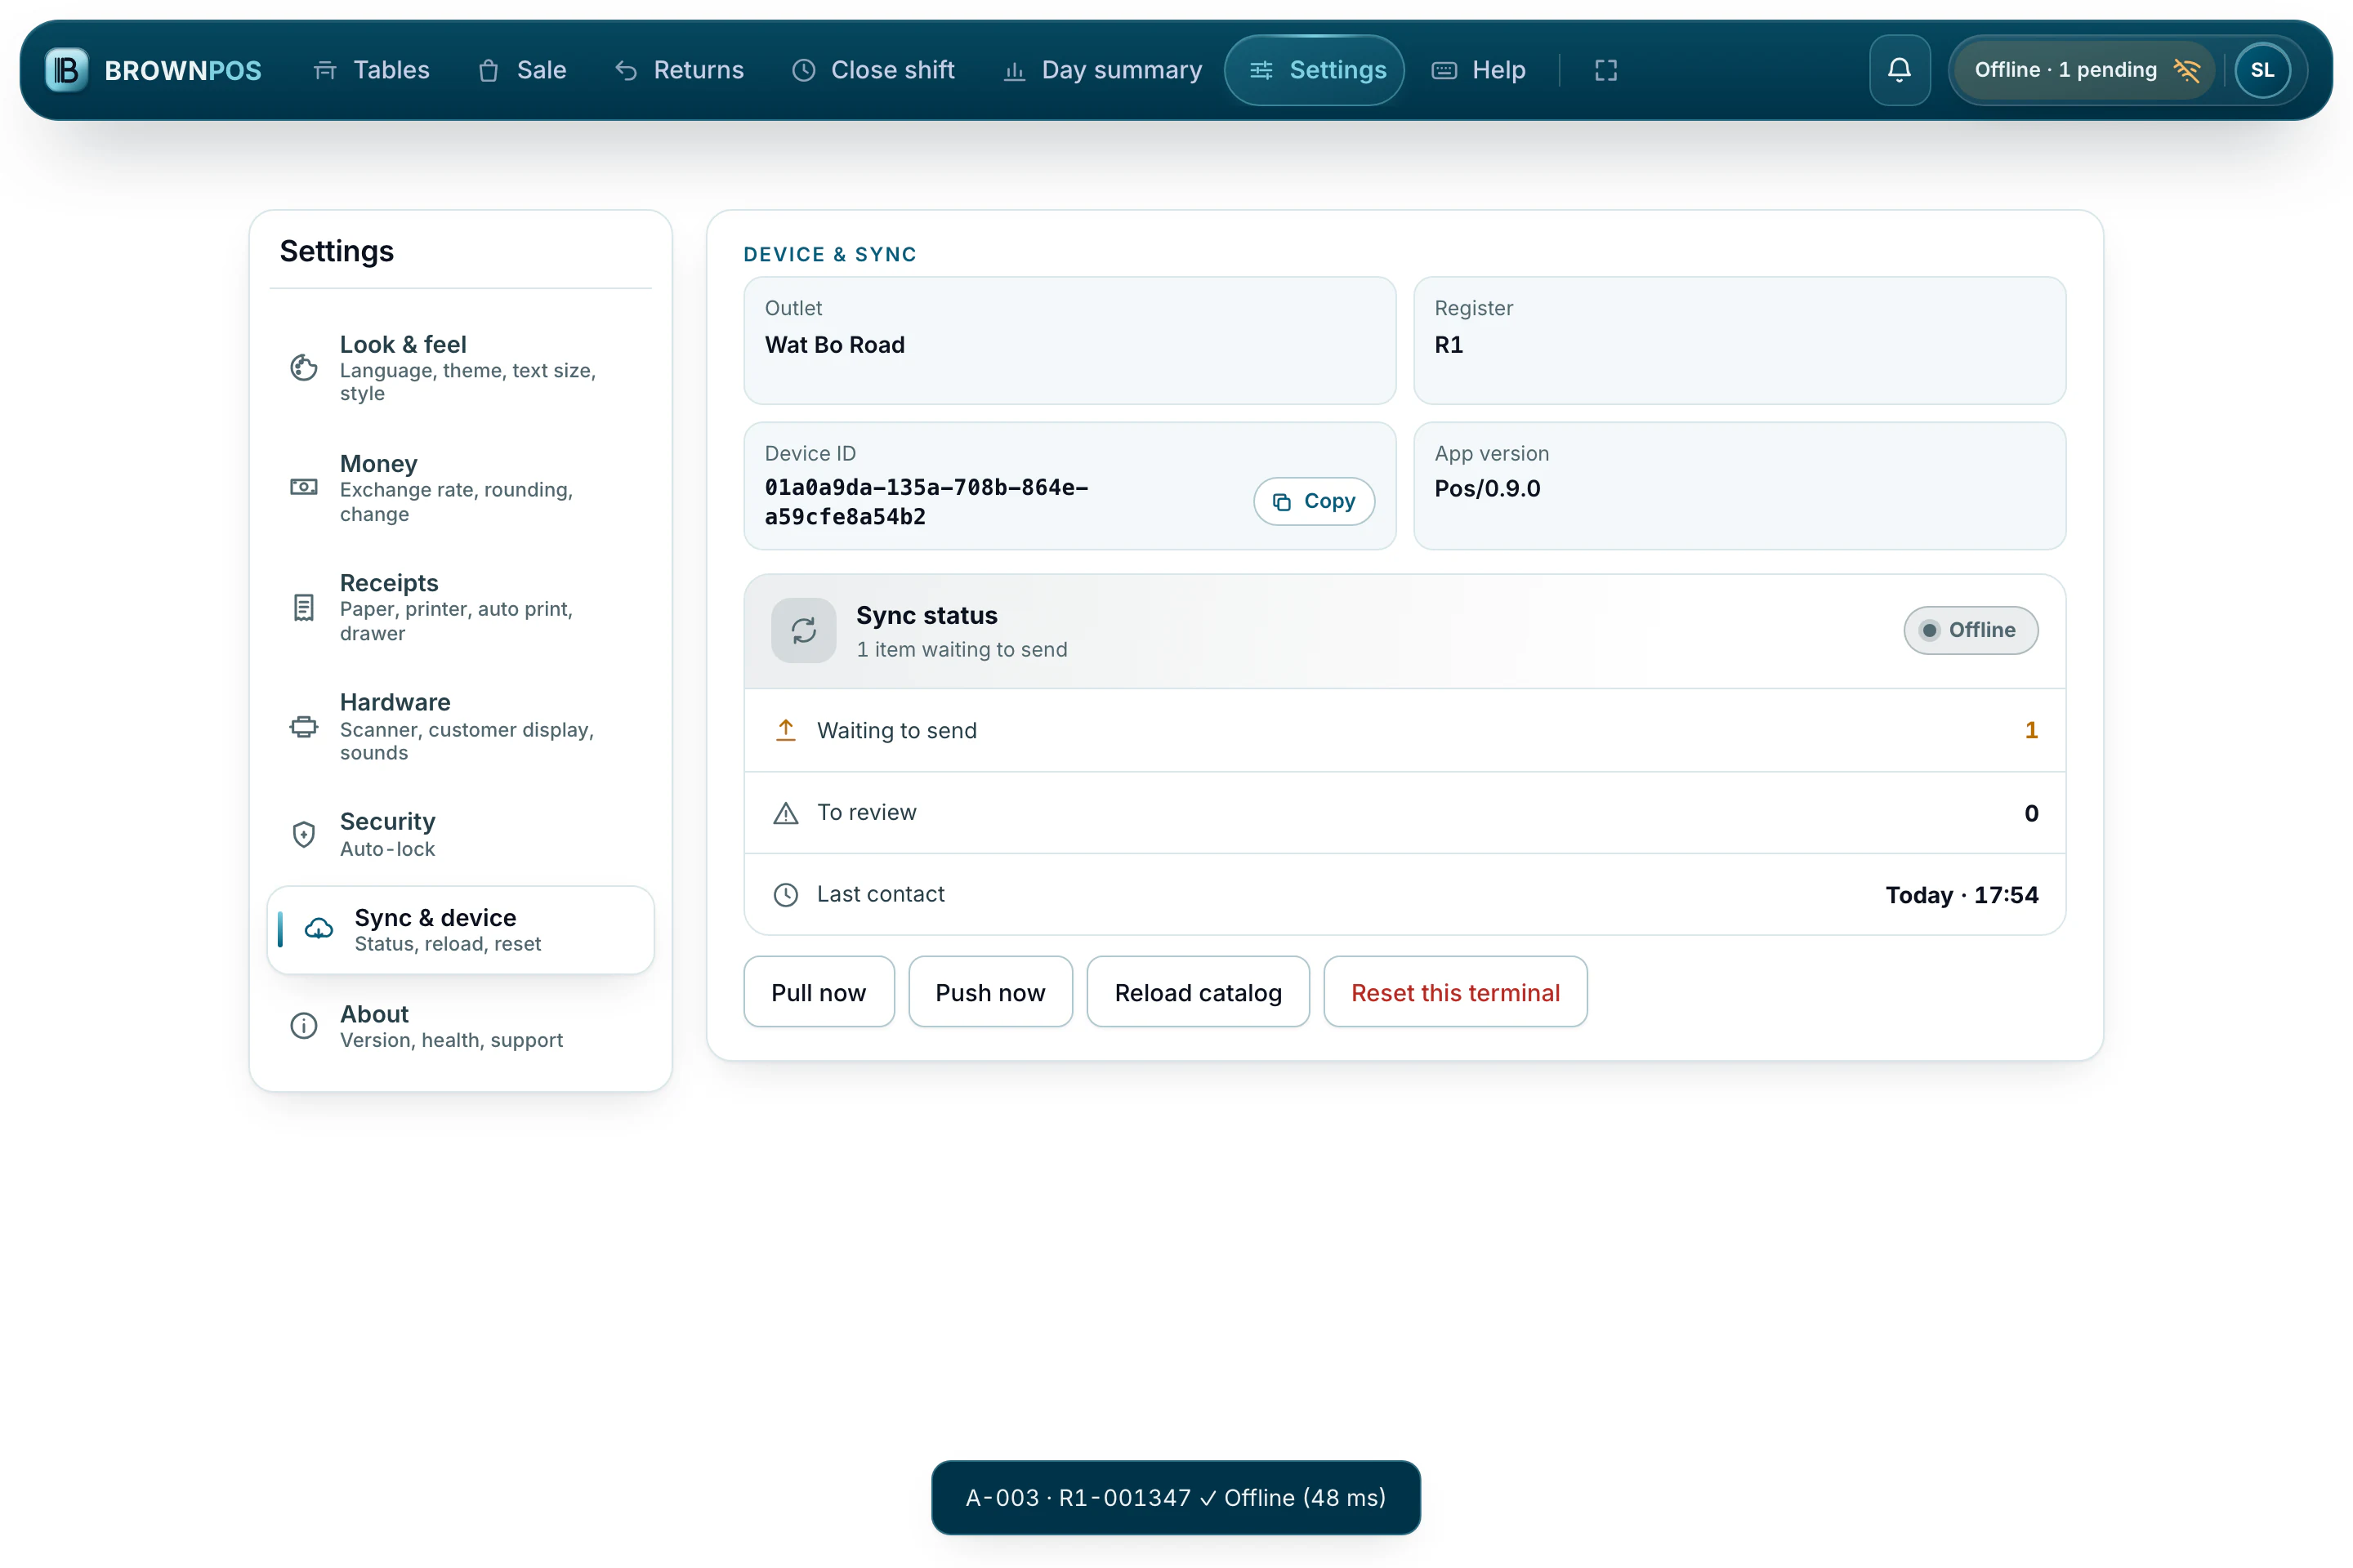The image size is (2353, 1568).
Task: Open the Help page
Action: tap(1479, 70)
